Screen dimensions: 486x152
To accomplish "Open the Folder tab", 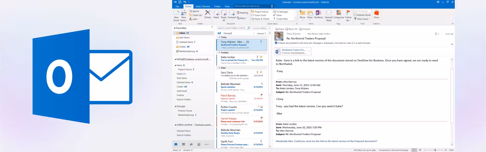I will click(x=217, y=6).
